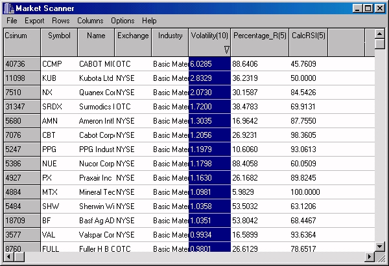Click the horizontal scrollbar thumb
The width and height of the screenshot is (389, 266).
tap(19, 256)
